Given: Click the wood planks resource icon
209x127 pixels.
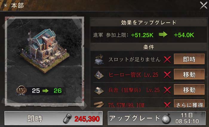Looking at the screenshot, I should click(x=99, y=105).
